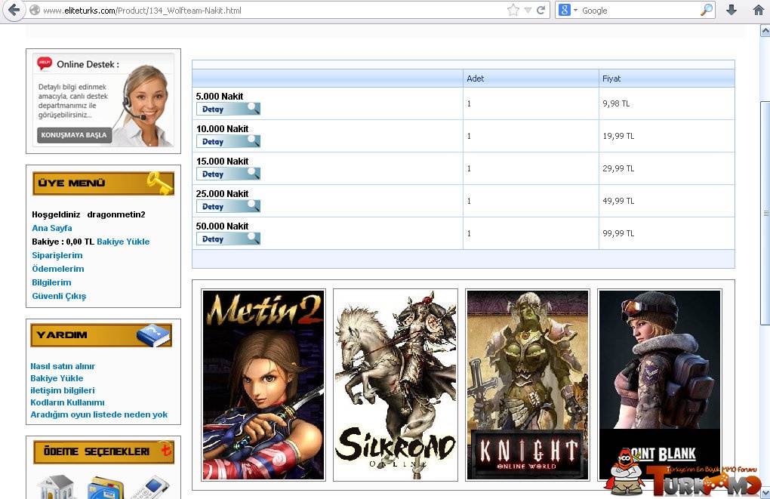Click the 50.000 Nakit product name
Screen dimensions: 770x499
[222, 226]
